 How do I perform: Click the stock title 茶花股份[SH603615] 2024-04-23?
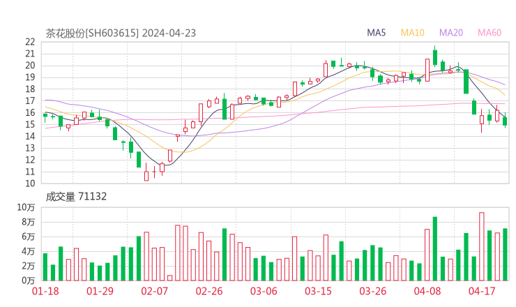pos(121,33)
